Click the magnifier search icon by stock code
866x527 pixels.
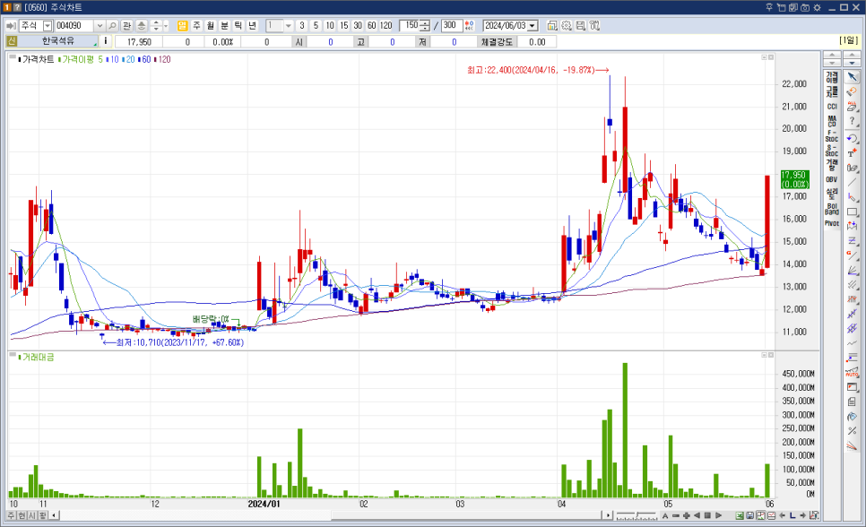(112, 25)
